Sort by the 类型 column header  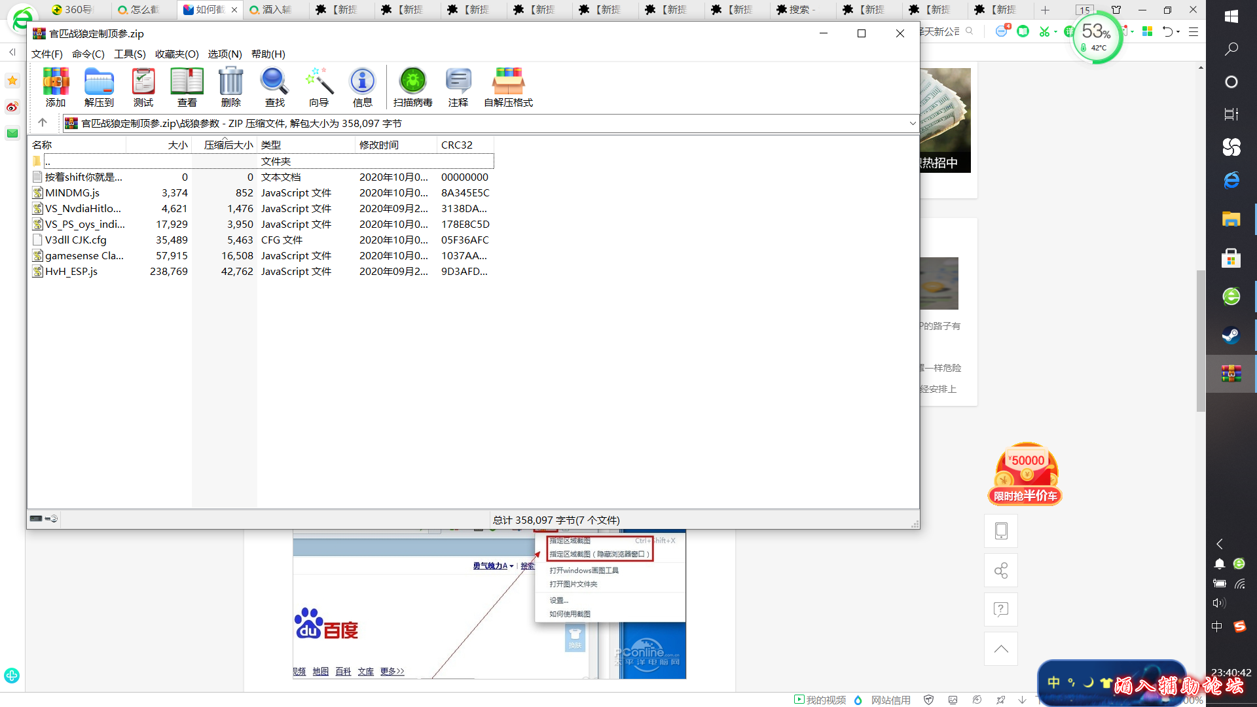[x=306, y=145]
